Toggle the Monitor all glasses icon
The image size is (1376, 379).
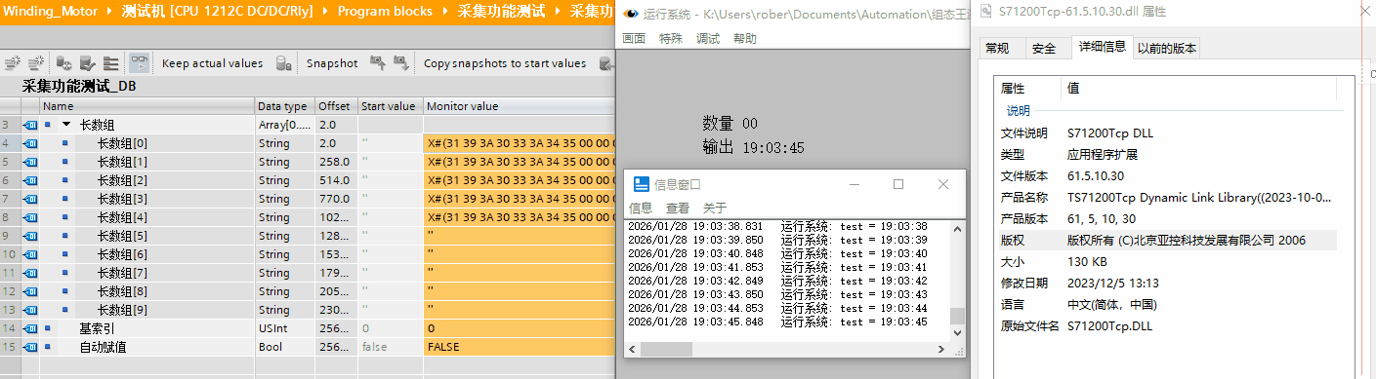pyautogui.click(x=140, y=63)
